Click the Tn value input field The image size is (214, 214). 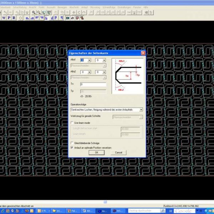pos(93,84)
